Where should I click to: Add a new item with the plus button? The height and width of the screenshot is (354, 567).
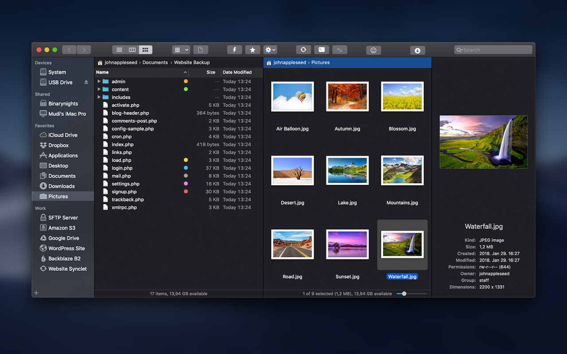[x=36, y=292]
